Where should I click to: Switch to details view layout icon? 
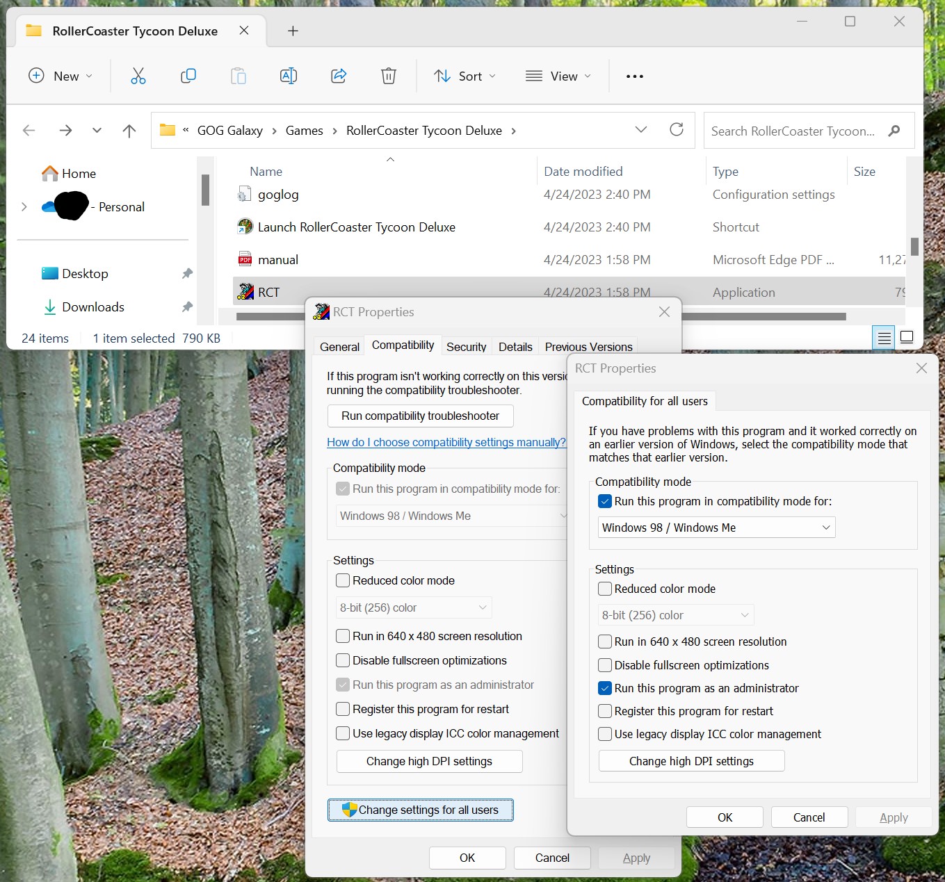pyautogui.click(x=884, y=338)
